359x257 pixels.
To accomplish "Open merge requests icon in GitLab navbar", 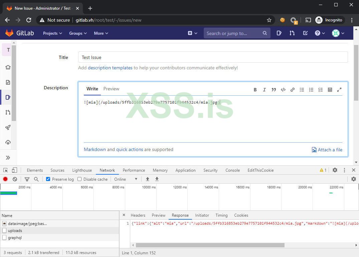I will click(292, 33).
